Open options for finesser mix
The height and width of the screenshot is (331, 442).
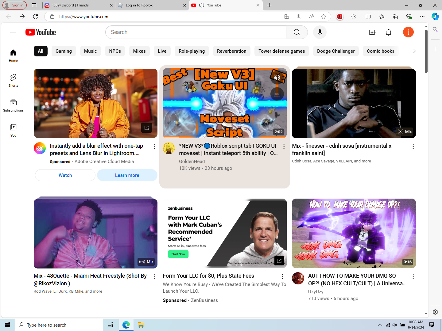pos(413,146)
